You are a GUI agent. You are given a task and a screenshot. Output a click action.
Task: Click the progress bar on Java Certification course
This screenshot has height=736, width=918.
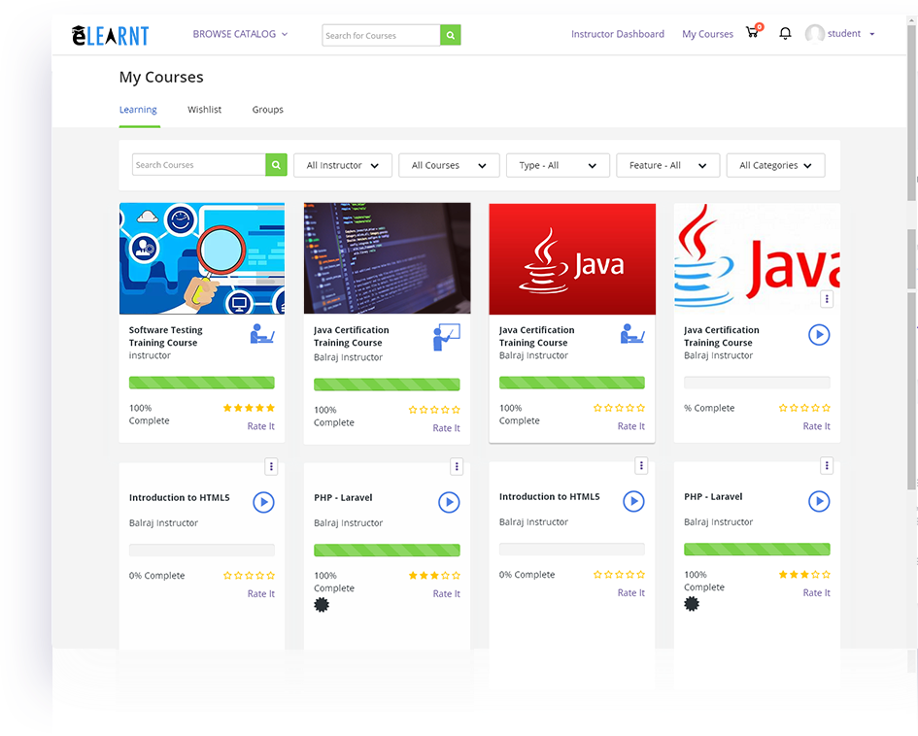tap(571, 384)
